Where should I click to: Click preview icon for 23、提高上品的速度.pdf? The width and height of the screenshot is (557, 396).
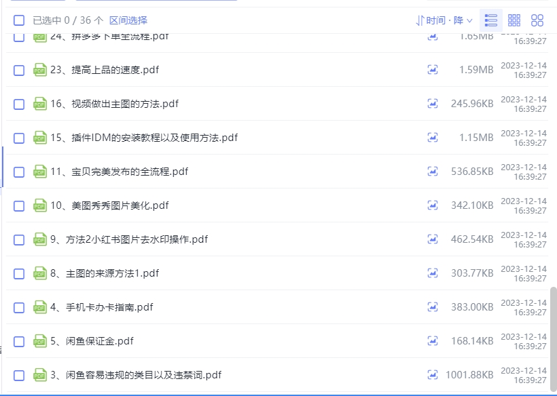pyautogui.click(x=433, y=70)
